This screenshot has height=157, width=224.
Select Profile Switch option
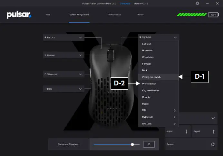coord(159,84)
